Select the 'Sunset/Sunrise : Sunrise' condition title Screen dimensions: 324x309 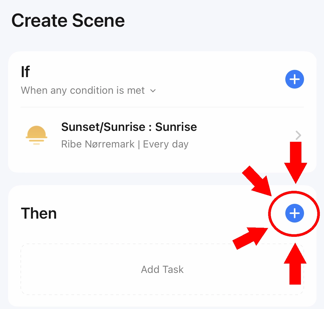tap(129, 127)
